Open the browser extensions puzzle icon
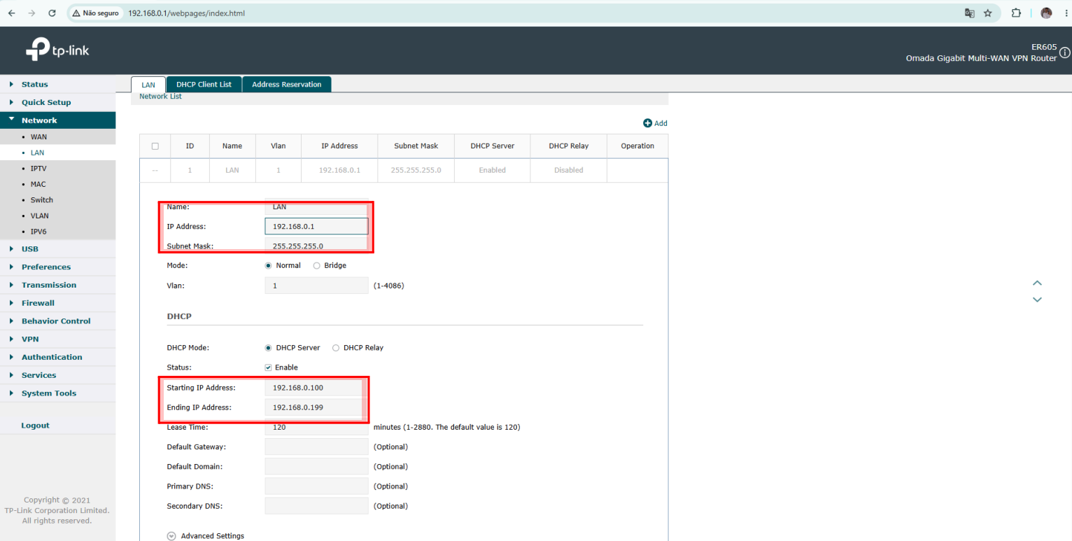Viewport: 1072px width, 541px height. [x=1017, y=13]
